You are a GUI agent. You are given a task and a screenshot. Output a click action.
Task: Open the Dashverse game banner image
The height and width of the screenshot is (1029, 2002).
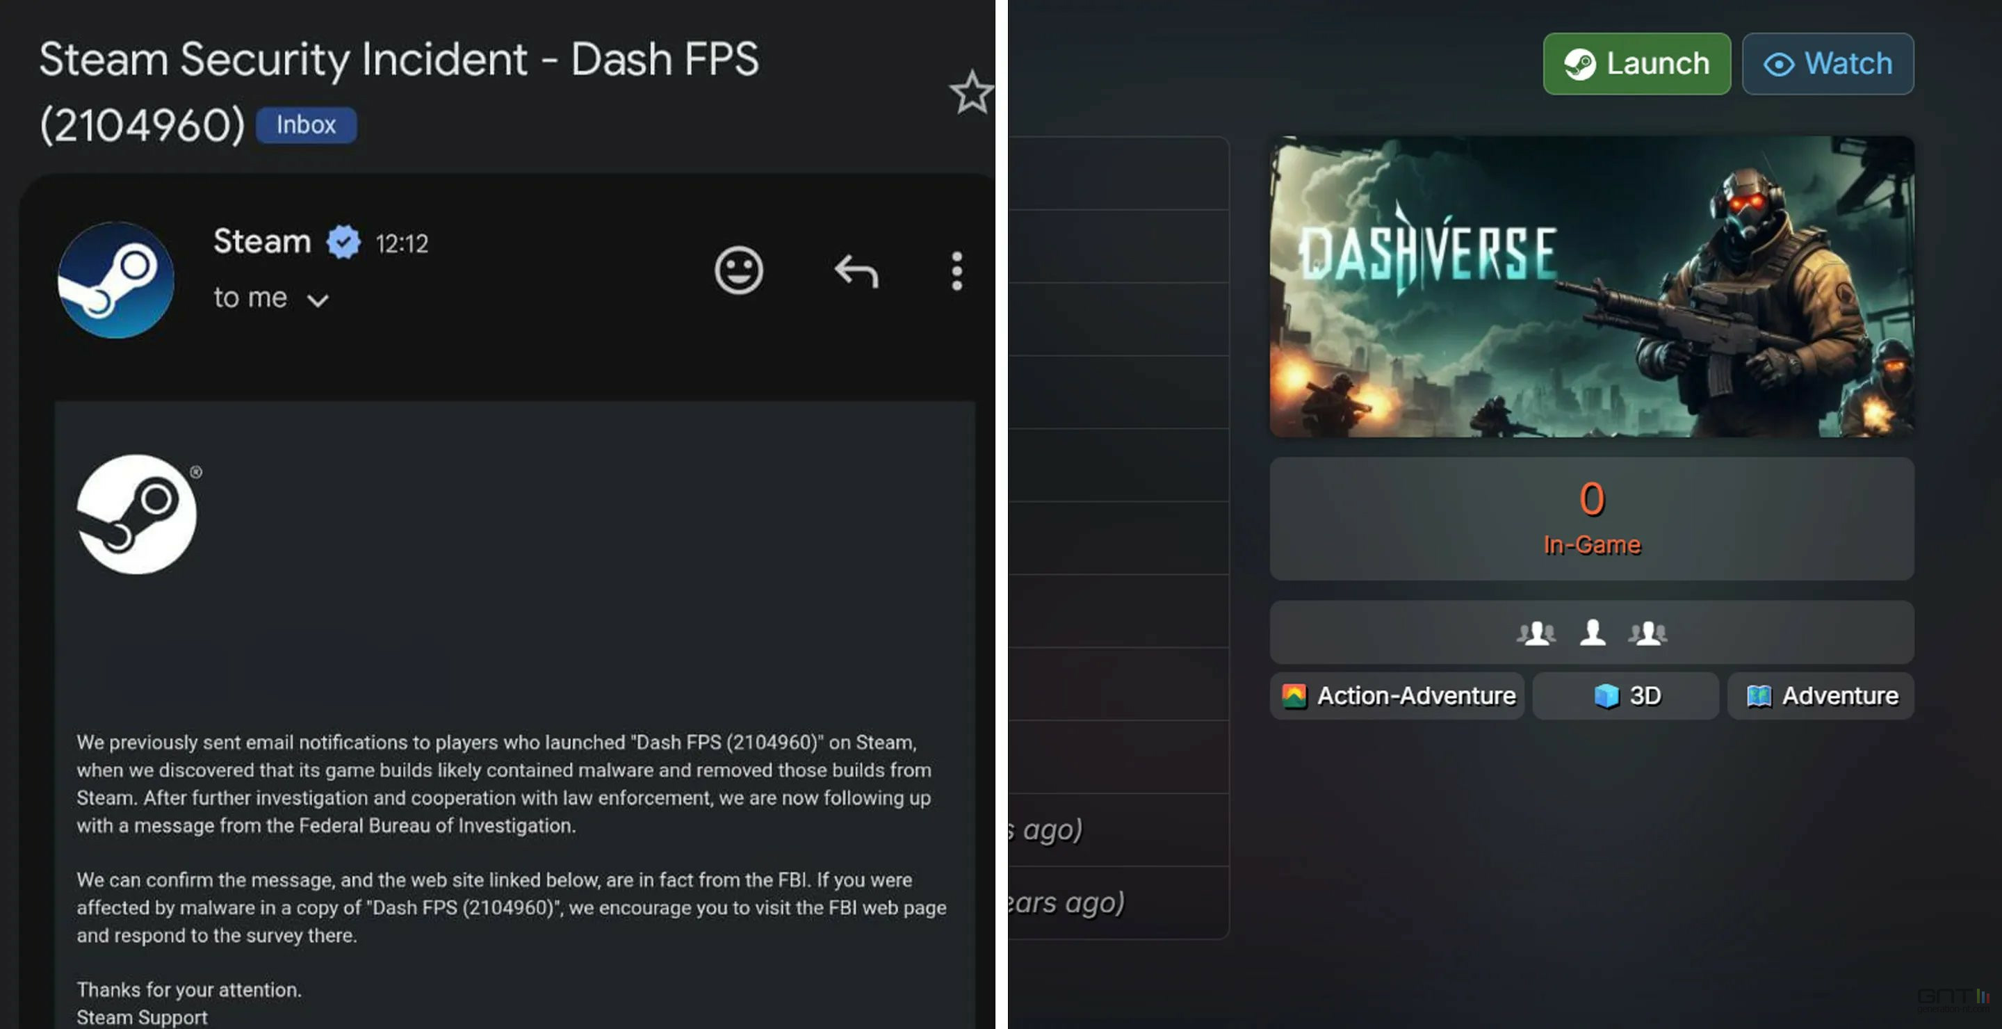pos(1591,286)
